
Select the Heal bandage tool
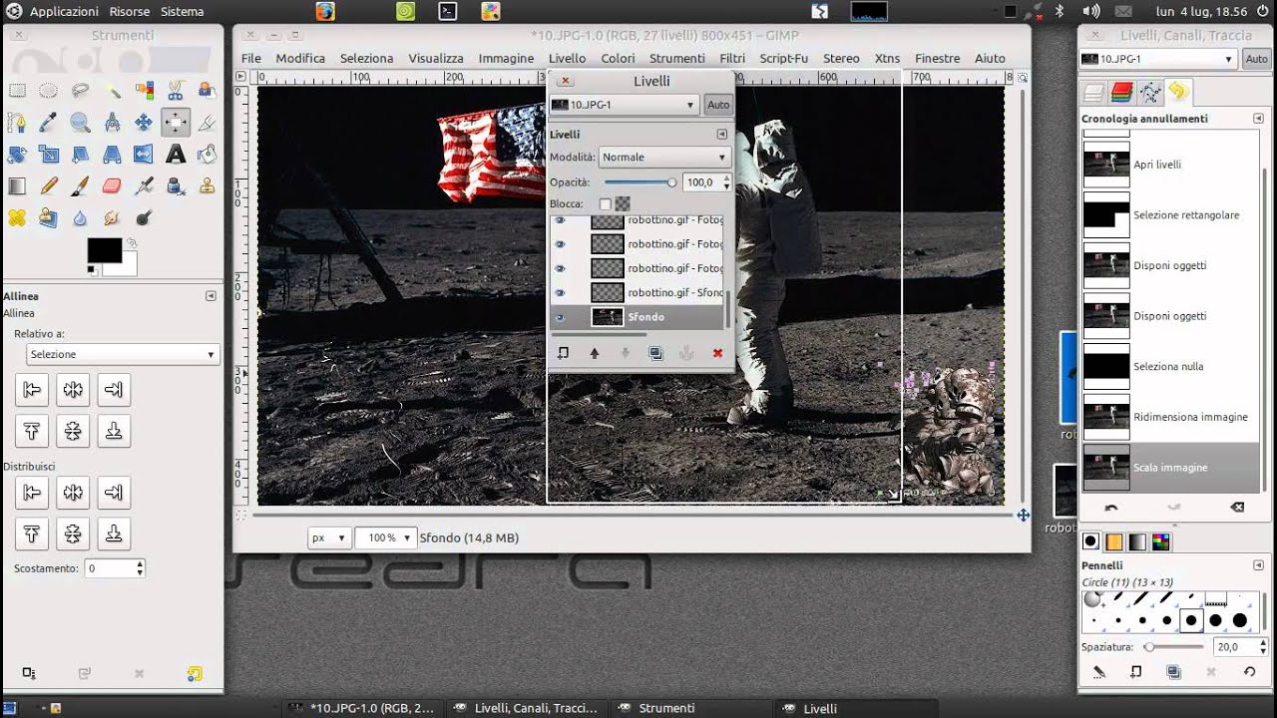[17, 217]
